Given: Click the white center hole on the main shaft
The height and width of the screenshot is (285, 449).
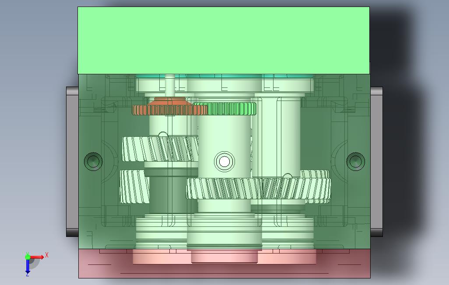Looking at the screenshot, I should [224, 162].
